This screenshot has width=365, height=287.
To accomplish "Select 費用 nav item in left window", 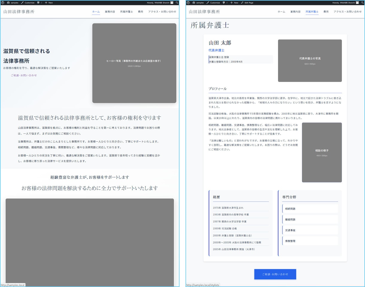I will [x=141, y=12].
